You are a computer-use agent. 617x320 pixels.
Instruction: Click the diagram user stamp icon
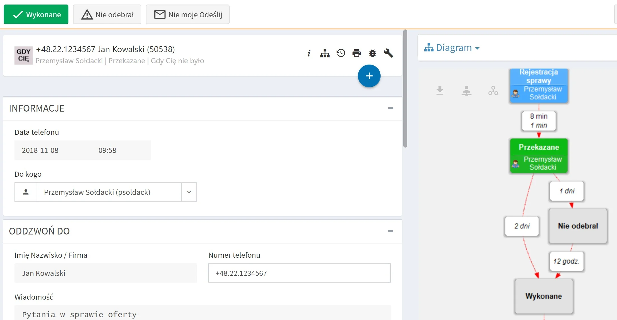pos(467,91)
